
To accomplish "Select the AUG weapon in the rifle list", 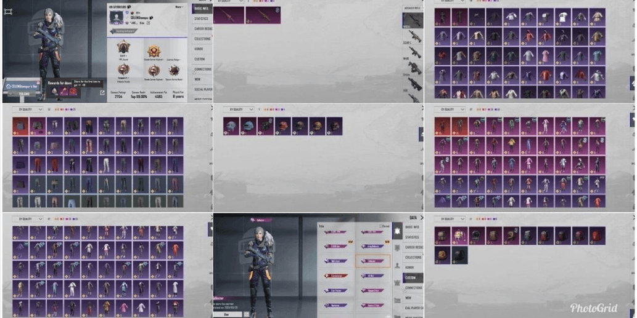I will click(x=413, y=85).
